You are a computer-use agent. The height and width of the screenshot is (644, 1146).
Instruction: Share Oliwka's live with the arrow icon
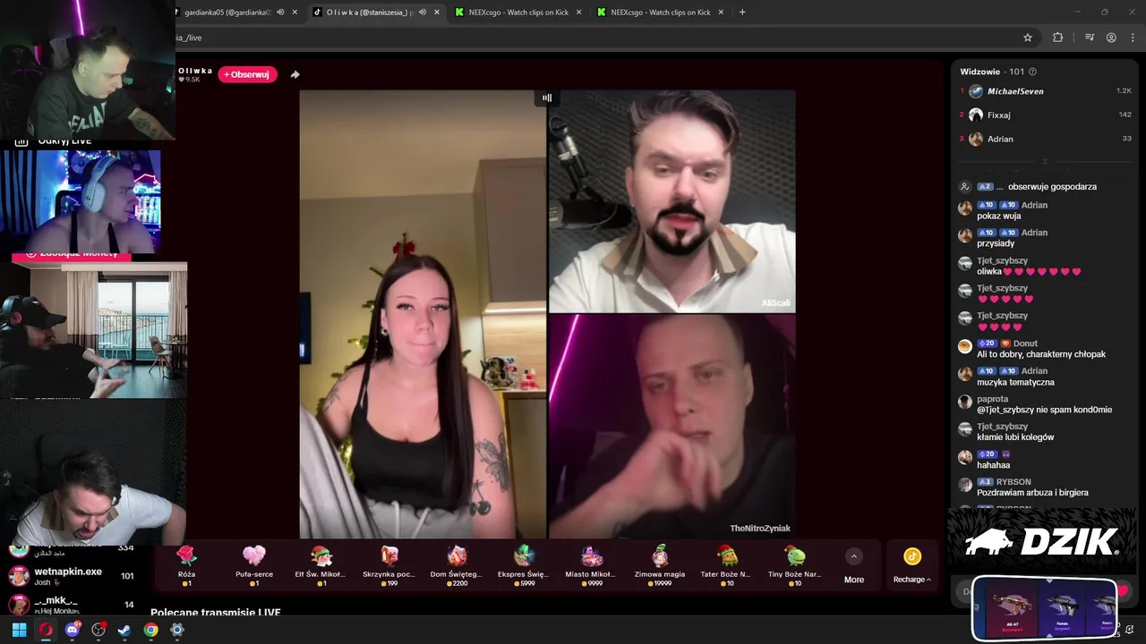pos(295,74)
